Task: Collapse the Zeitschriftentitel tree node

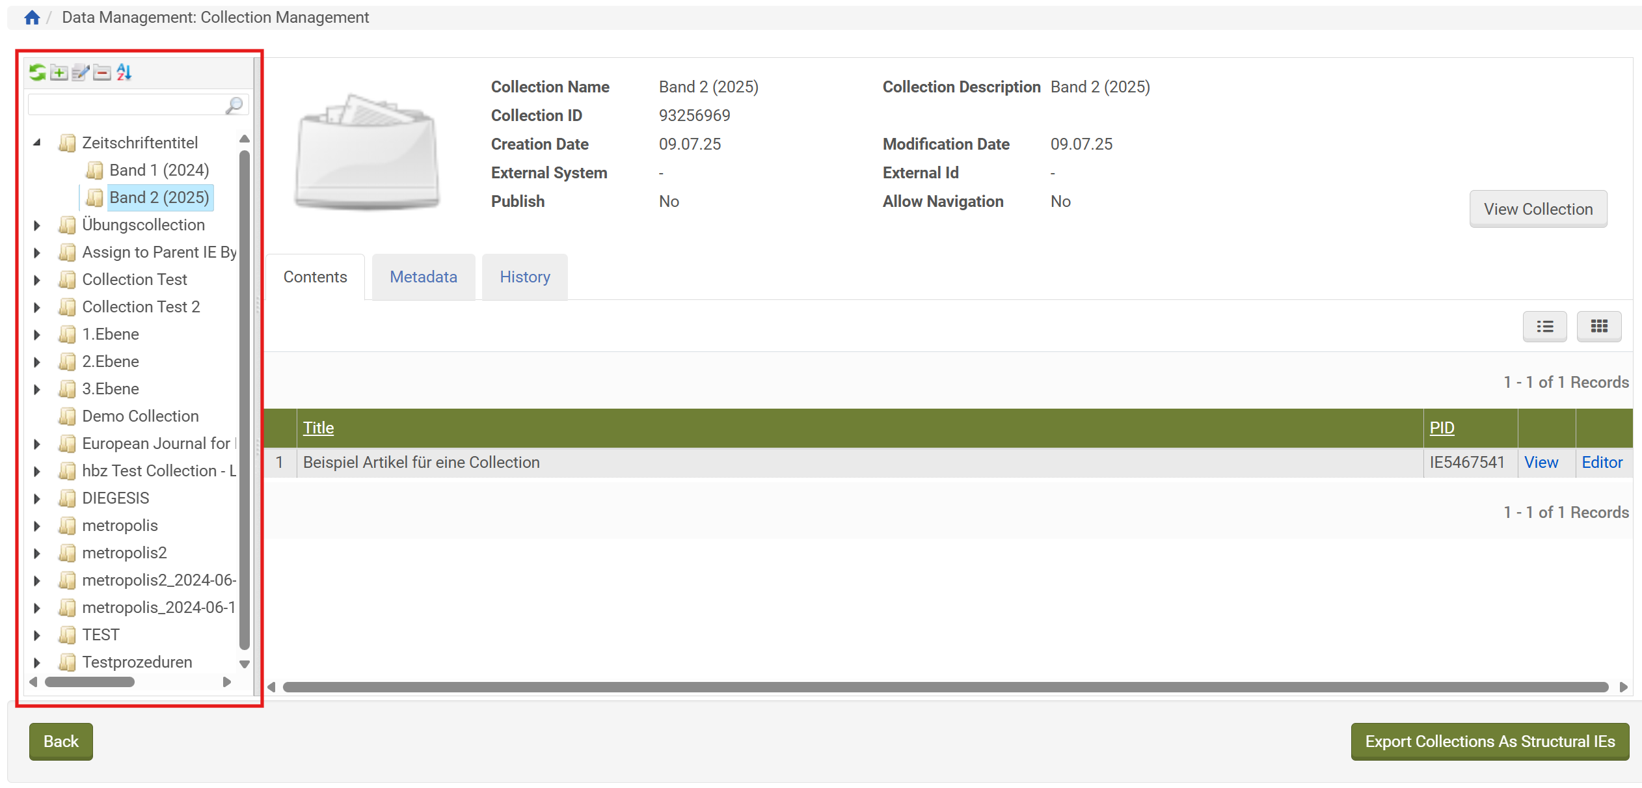Action: pyautogui.click(x=37, y=143)
